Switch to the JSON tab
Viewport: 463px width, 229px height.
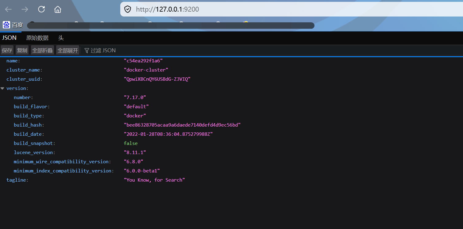[9, 38]
